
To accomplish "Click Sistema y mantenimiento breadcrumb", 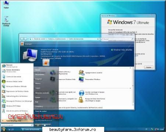I will pos(57,39).
